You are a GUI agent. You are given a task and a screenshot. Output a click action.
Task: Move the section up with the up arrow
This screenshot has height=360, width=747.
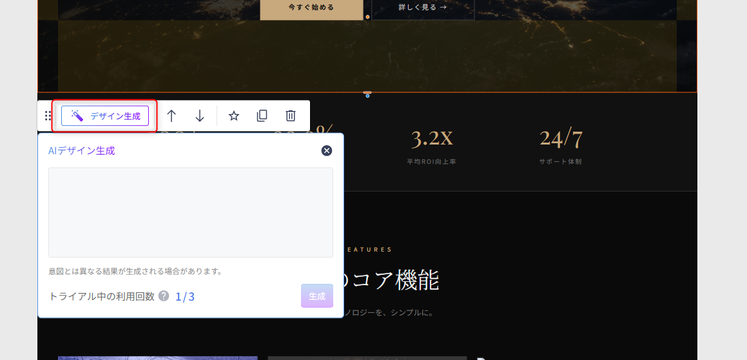(171, 116)
